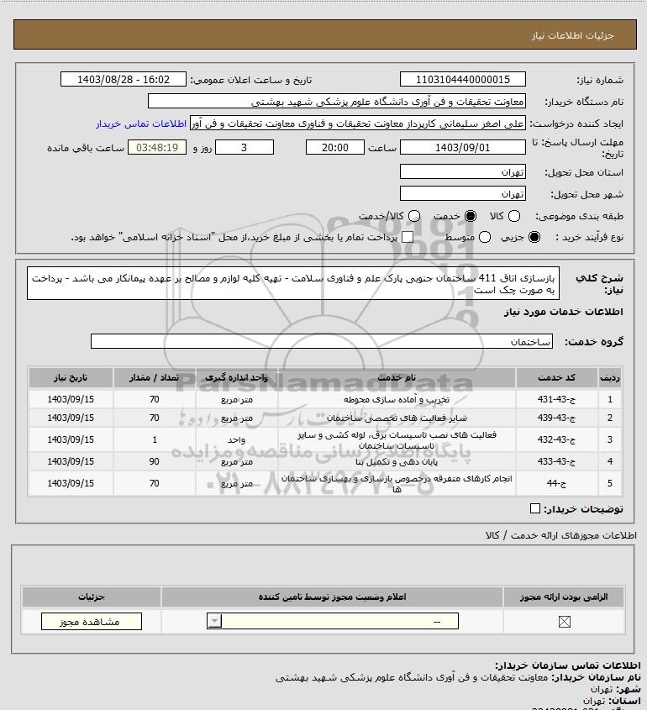The height and width of the screenshot is (710, 647).
Task: Click the remaining time field 03:48:19
Action: 157,147
